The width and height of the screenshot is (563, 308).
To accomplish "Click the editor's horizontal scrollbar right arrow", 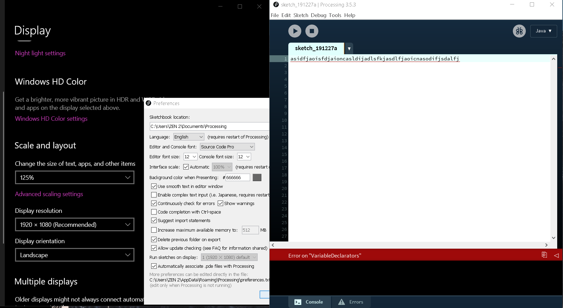I will click(x=546, y=245).
